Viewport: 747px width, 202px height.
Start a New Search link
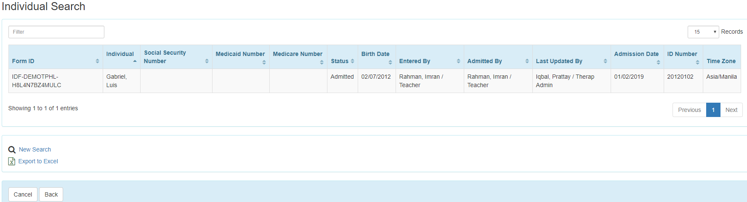point(35,149)
